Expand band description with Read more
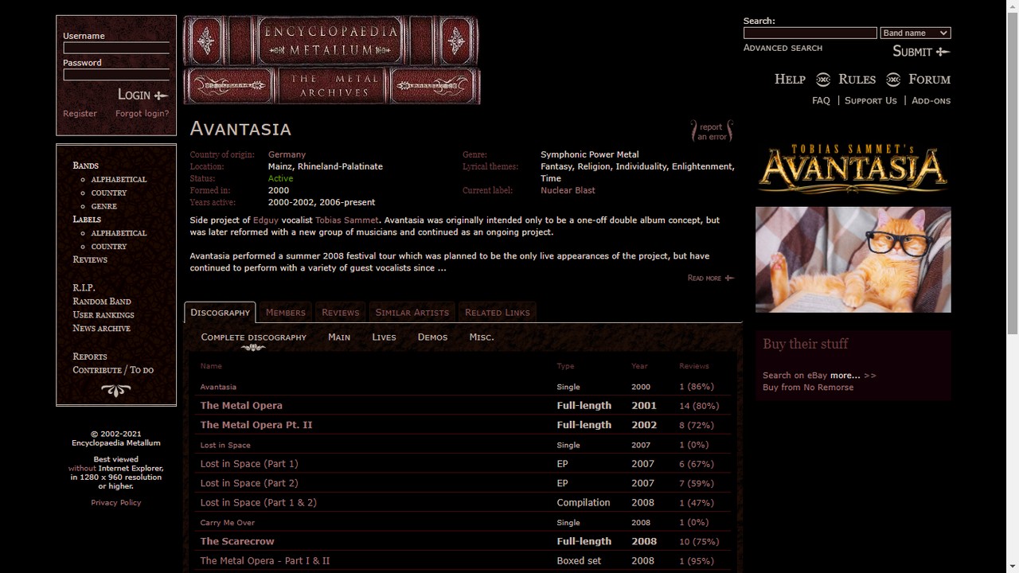 710,278
